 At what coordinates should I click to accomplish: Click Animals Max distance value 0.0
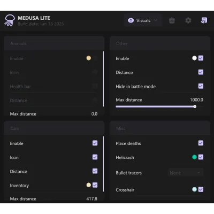coord(94,114)
